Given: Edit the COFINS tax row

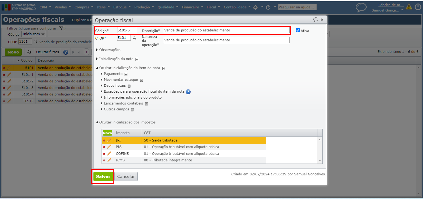Looking at the screenshot, I should click(x=109, y=154).
